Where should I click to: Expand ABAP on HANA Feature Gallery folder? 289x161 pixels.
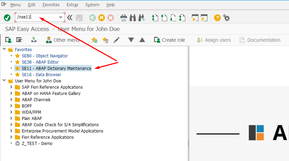tap(11, 93)
